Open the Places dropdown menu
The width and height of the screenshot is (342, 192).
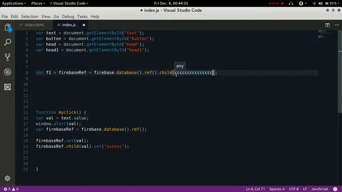coord(38,3)
